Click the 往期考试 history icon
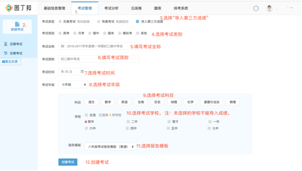302x171 pixels. tap(5, 53)
